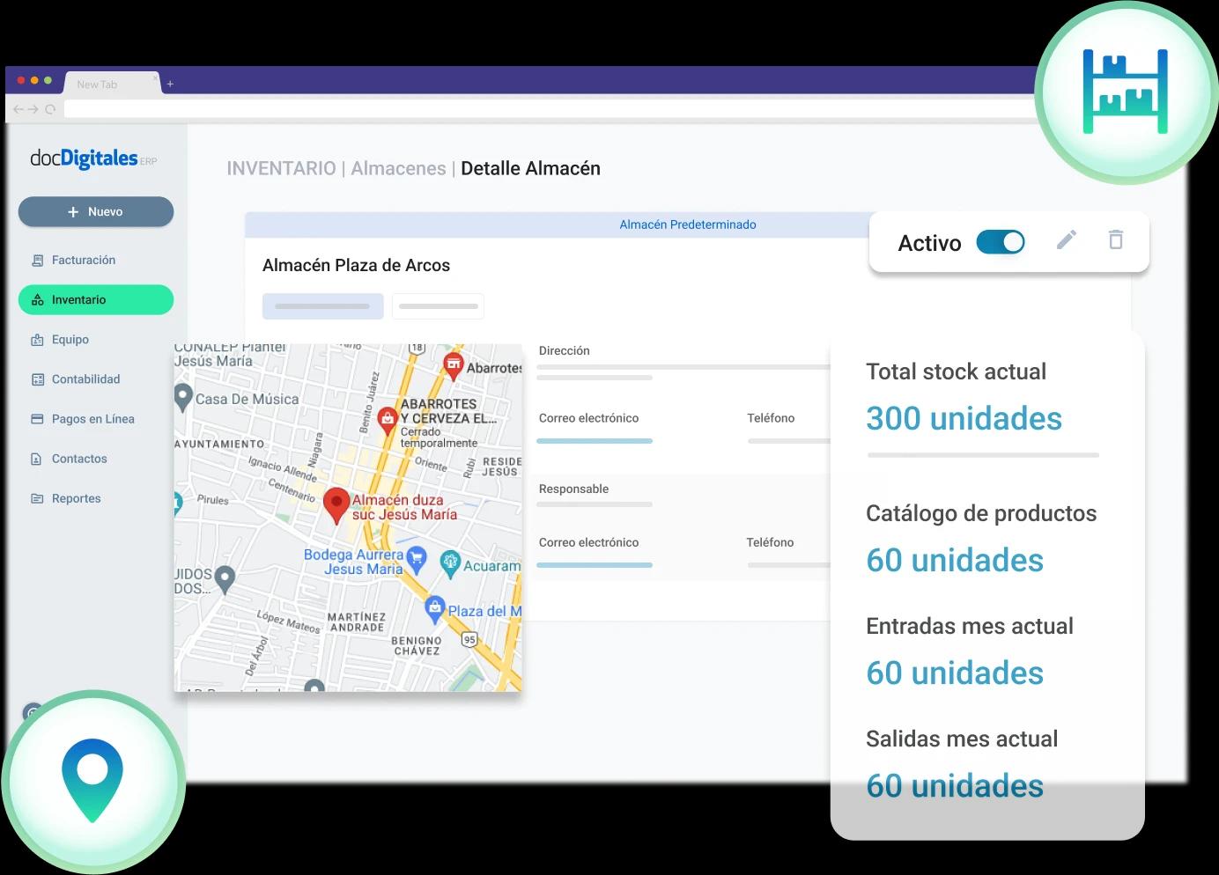Click the red Almacén duza map pin
1219x875 pixels.
336,504
